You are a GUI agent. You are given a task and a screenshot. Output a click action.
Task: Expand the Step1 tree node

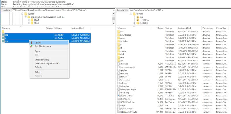29,20
